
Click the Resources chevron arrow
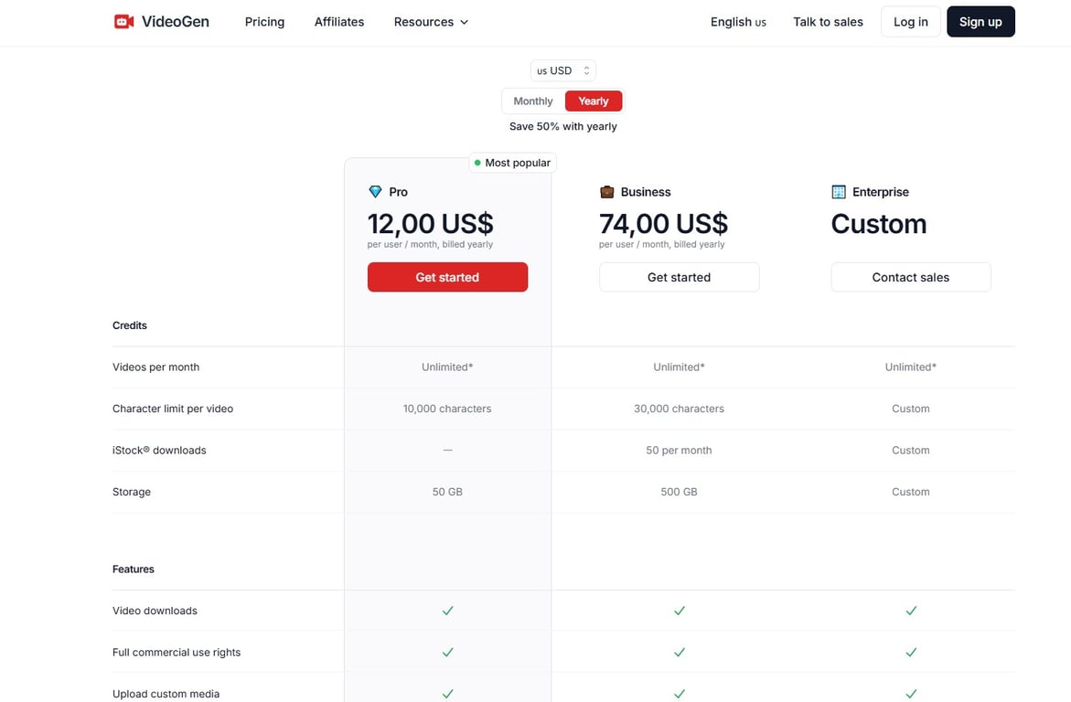(465, 23)
